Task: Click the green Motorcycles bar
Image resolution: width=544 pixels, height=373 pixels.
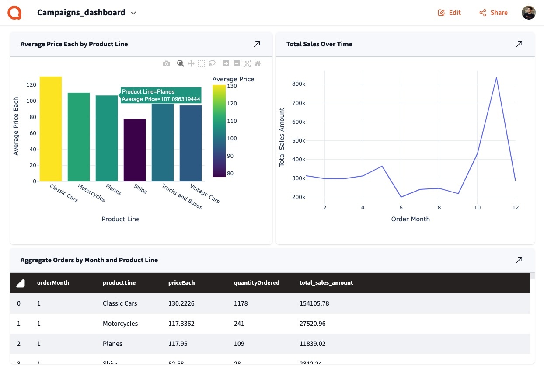Action: (x=79, y=137)
